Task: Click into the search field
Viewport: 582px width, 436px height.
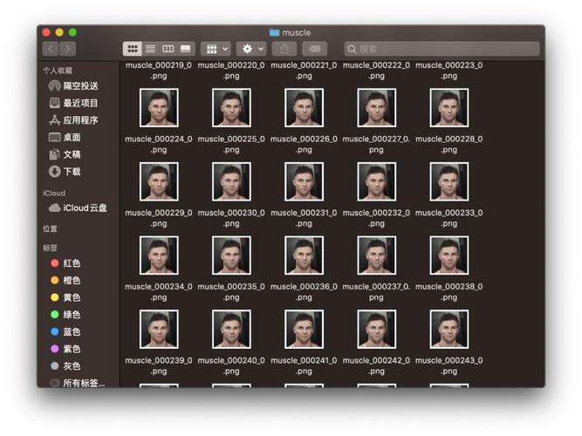Action: tap(442, 49)
